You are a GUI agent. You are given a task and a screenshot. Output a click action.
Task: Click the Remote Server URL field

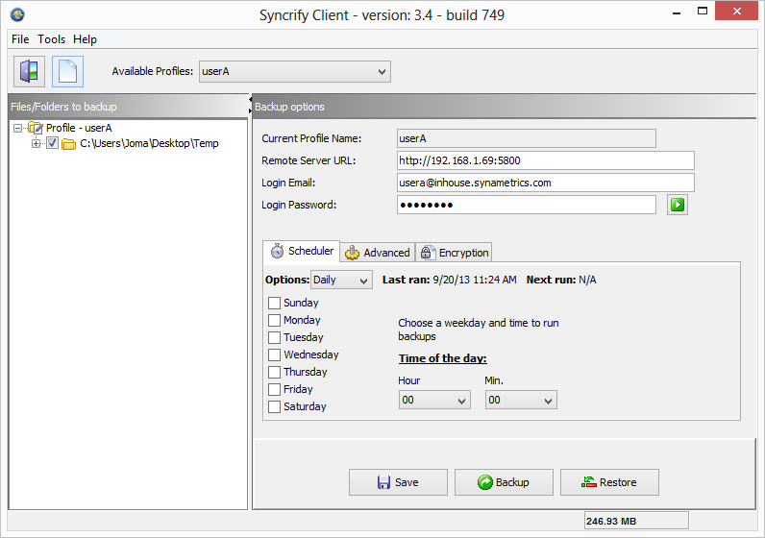coord(546,160)
